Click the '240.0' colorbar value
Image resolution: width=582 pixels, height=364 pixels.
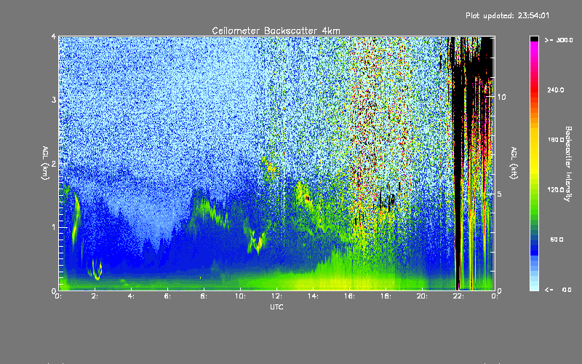pos(555,90)
